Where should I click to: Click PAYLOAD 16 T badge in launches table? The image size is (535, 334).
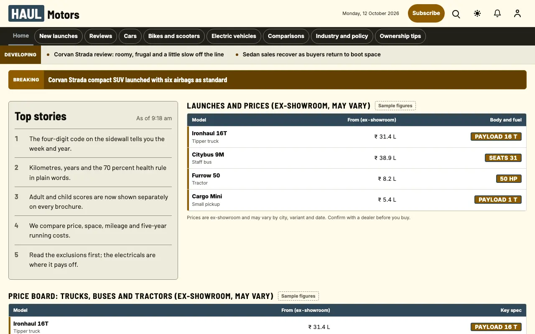pos(496,137)
